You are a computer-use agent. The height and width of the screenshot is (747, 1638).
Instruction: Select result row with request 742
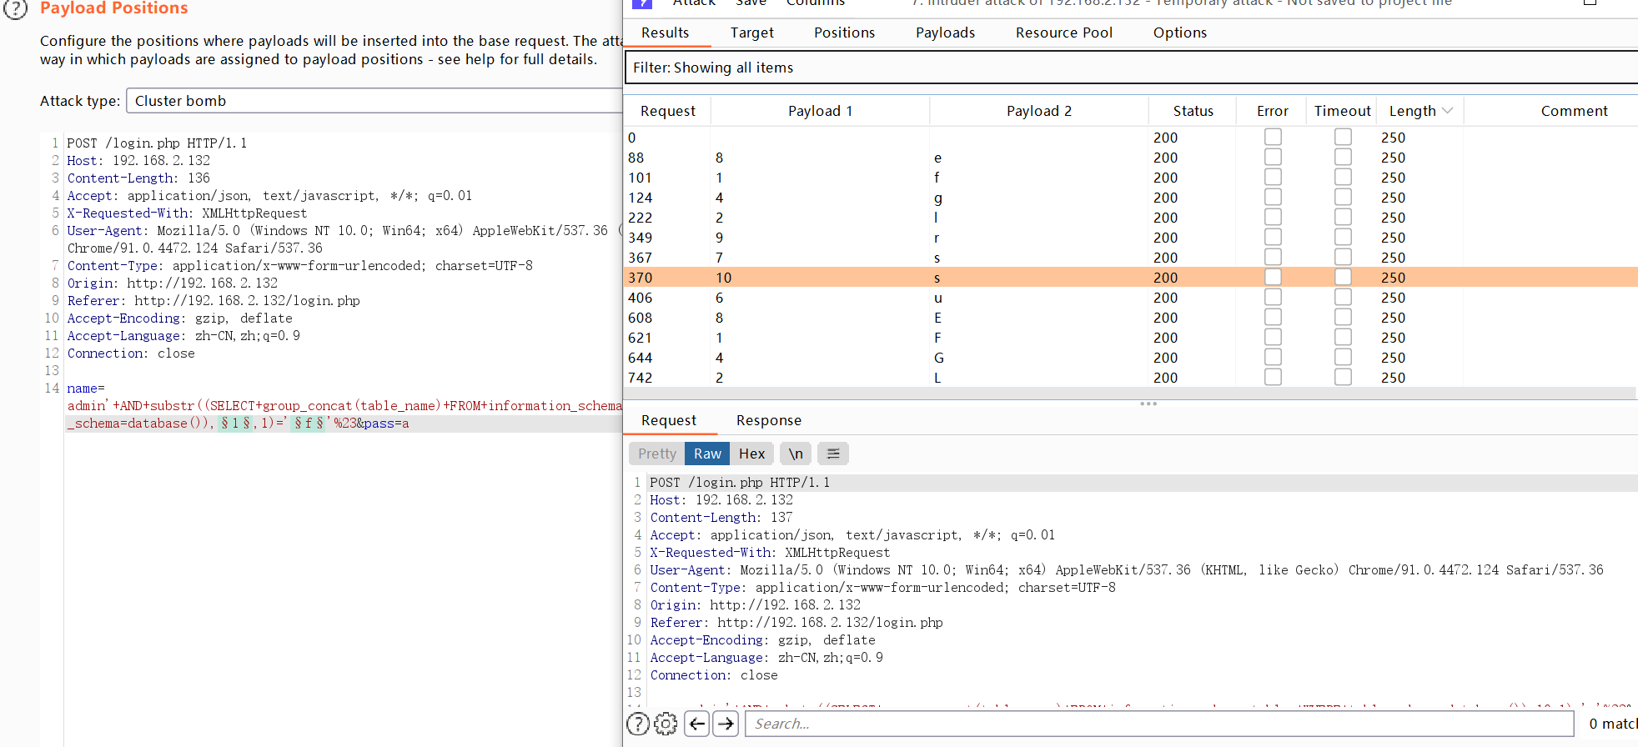click(1131, 377)
